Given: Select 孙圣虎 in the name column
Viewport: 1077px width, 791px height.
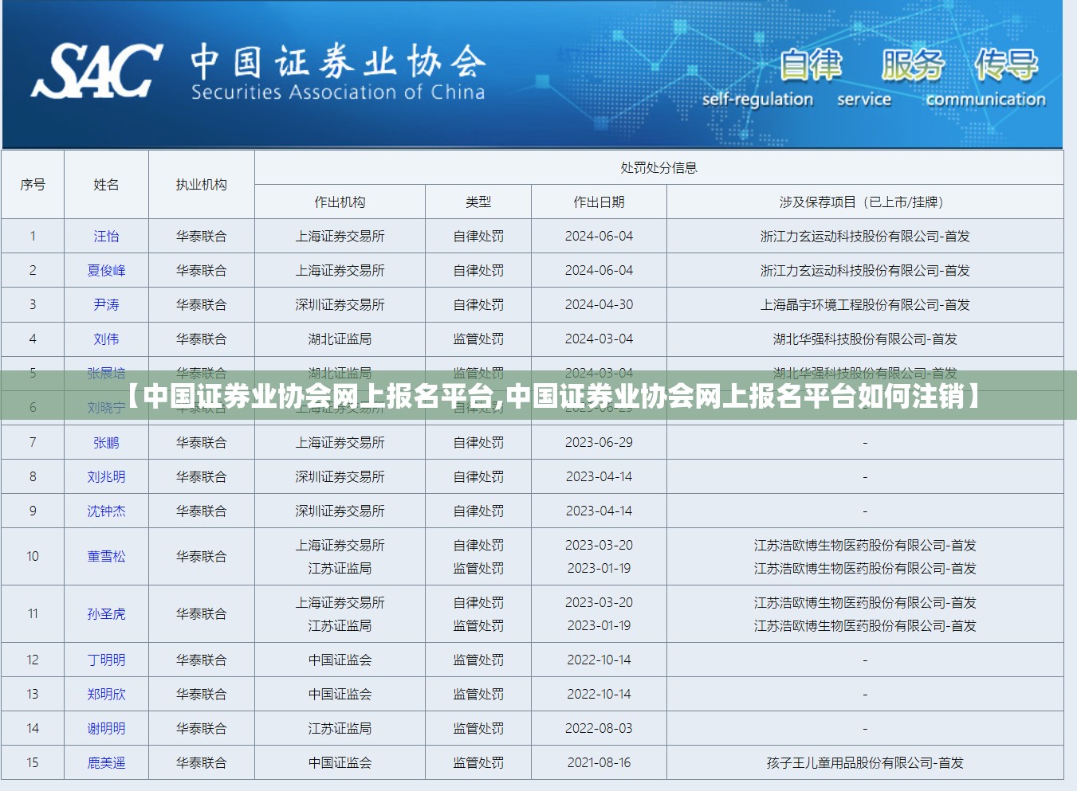Looking at the screenshot, I should click(x=106, y=613).
